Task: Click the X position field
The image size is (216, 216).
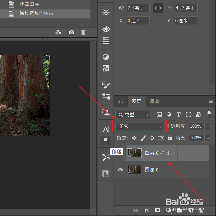Action: tap(138, 21)
